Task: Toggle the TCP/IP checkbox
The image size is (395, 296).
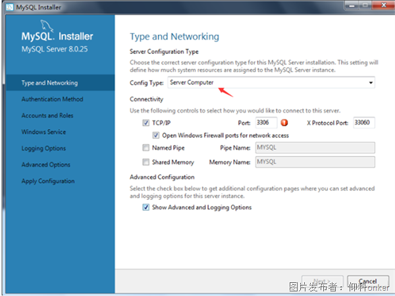Action: [145, 122]
